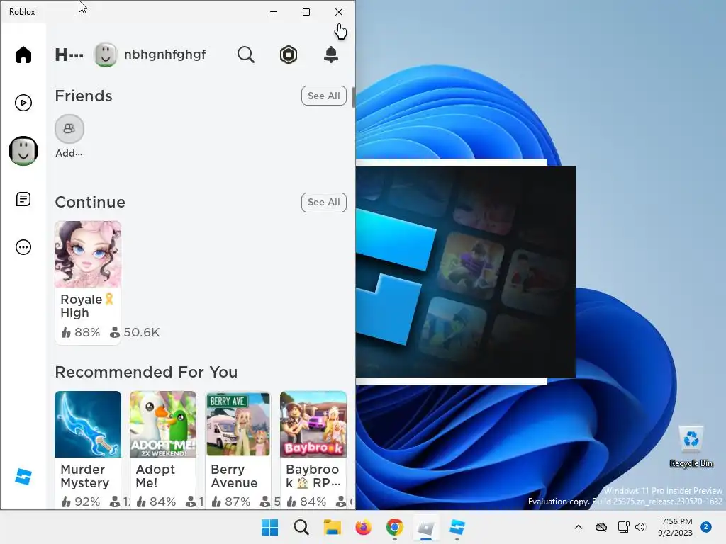Open the Berry Avenue game thumbnail
726x544 pixels.
coord(238,424)
